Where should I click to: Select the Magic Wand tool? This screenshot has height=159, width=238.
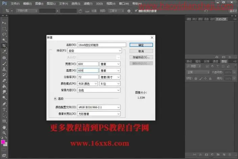coord(4,40)
